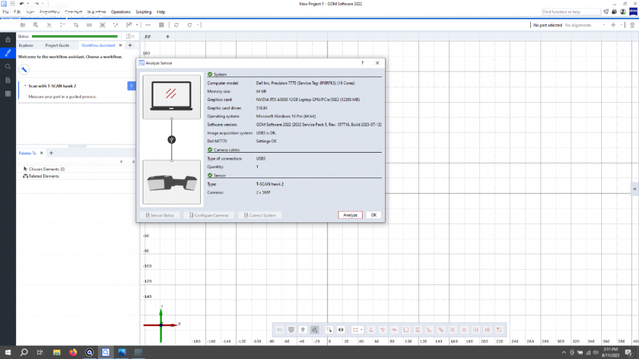Click the Sensor Status button
This screenshot has width=639, height=359.
point(160,215)
